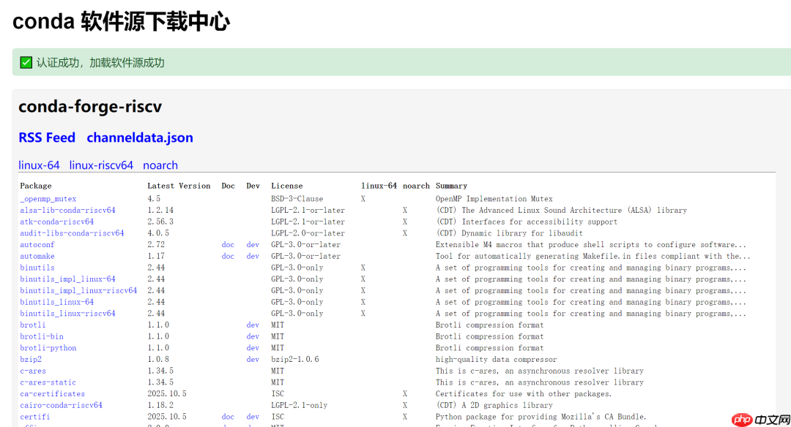791x427 pixels.
Task: Open the bzip2 package link
Action: click(31, 360)
